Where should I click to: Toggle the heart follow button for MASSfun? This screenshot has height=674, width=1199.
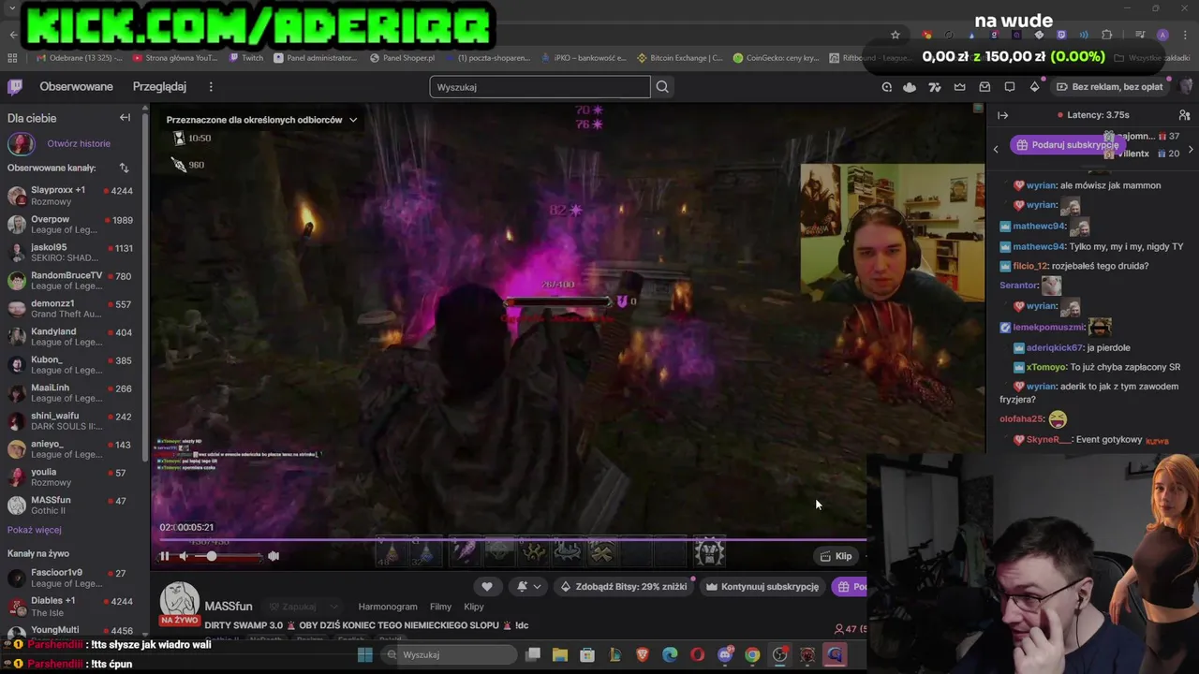[x=486, y=586]
